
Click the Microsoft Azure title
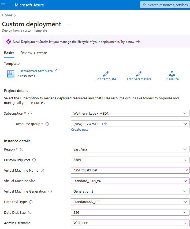click(x=29, y=5)
